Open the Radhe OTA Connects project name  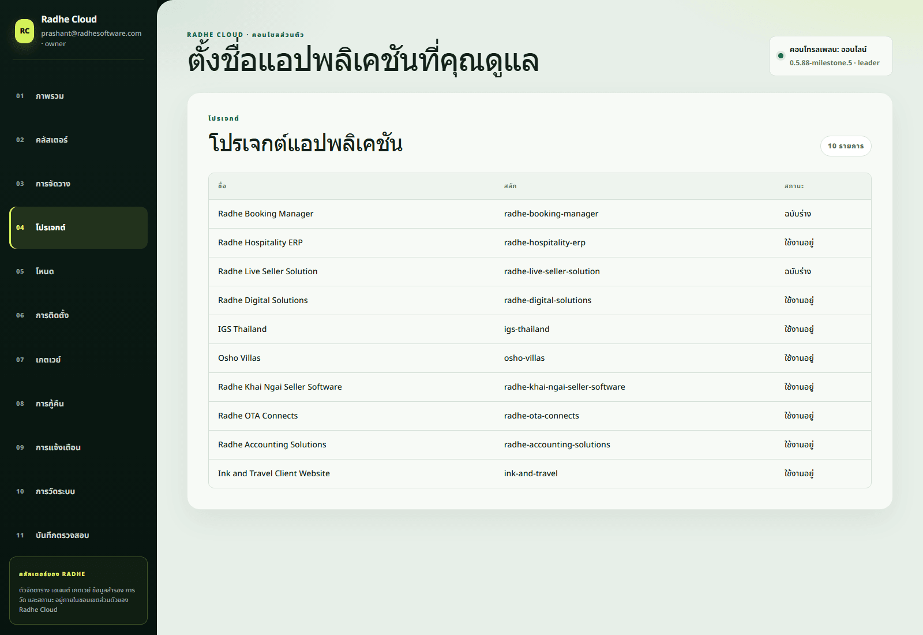pos(258,416)
